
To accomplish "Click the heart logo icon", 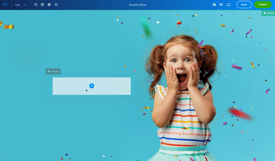I will pos(5,5).
